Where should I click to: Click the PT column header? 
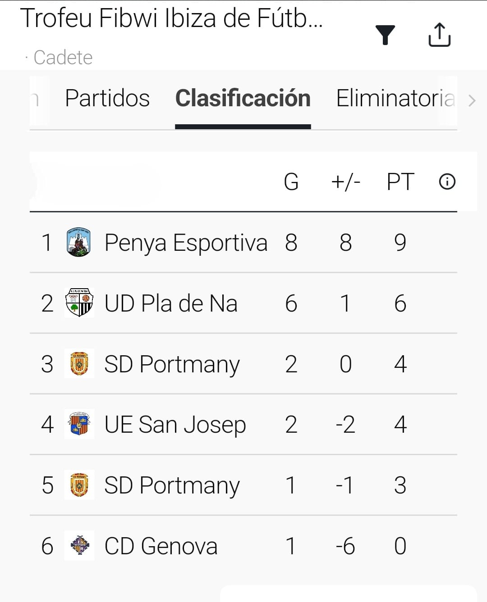[x=400, y=182]
